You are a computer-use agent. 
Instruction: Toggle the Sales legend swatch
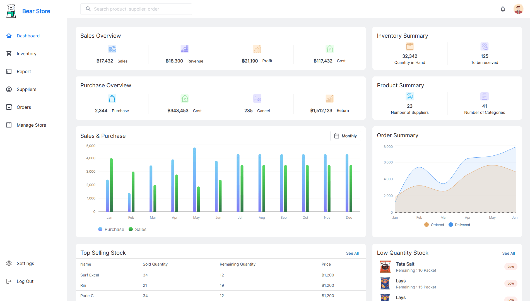(x=131, y=229)
